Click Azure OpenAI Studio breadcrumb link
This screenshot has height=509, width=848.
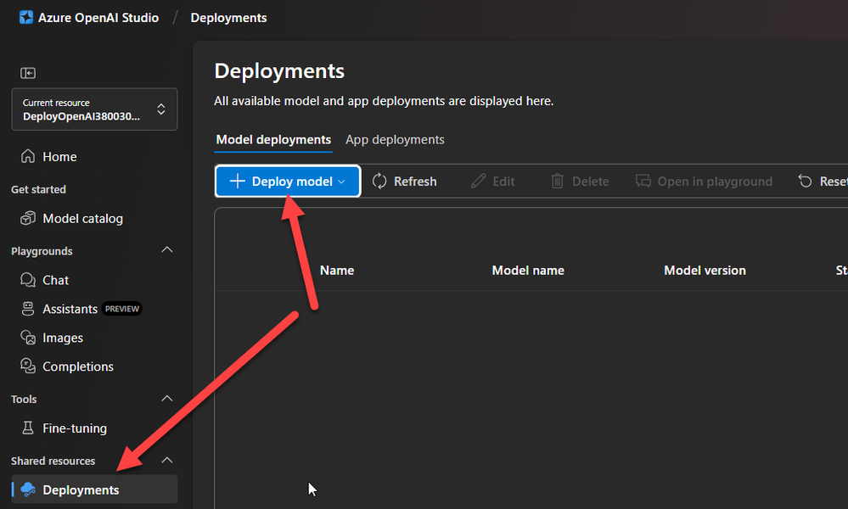[98, 17]
